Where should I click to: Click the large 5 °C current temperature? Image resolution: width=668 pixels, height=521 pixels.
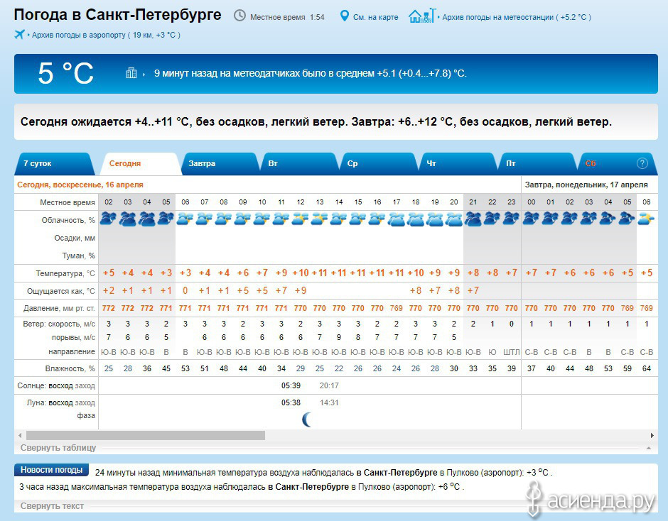pyautogui.click(x=65, y=73)
